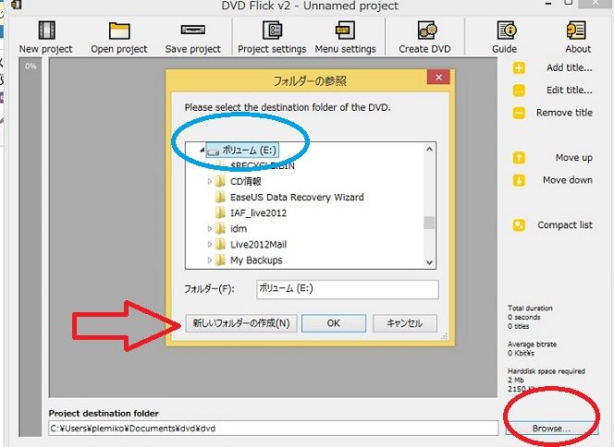Click the folder tree scrollbar thumb
This screenshot has height=447, width=614.
430,223
